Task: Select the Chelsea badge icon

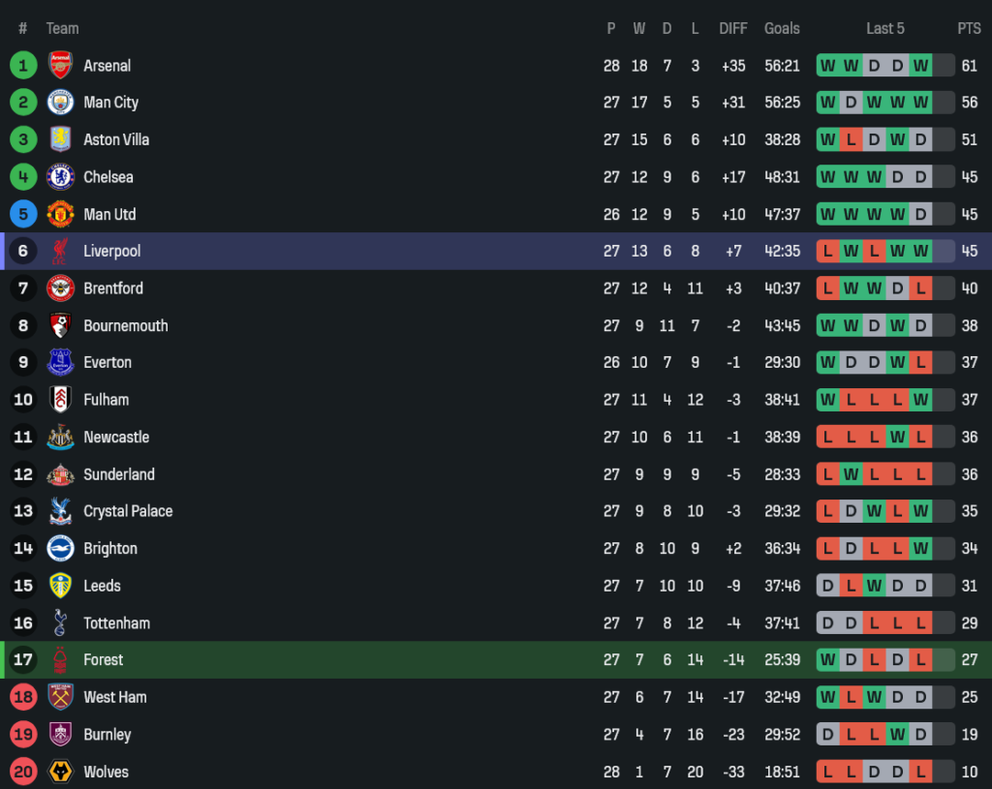Action: (x=60, y=177)
